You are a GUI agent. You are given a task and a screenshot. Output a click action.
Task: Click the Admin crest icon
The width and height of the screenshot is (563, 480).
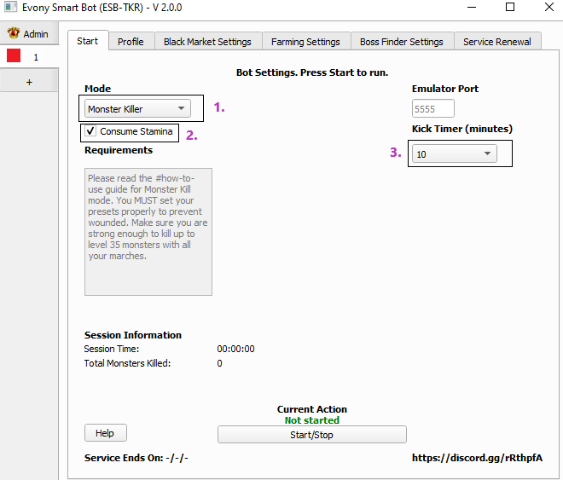pos(14,33)
